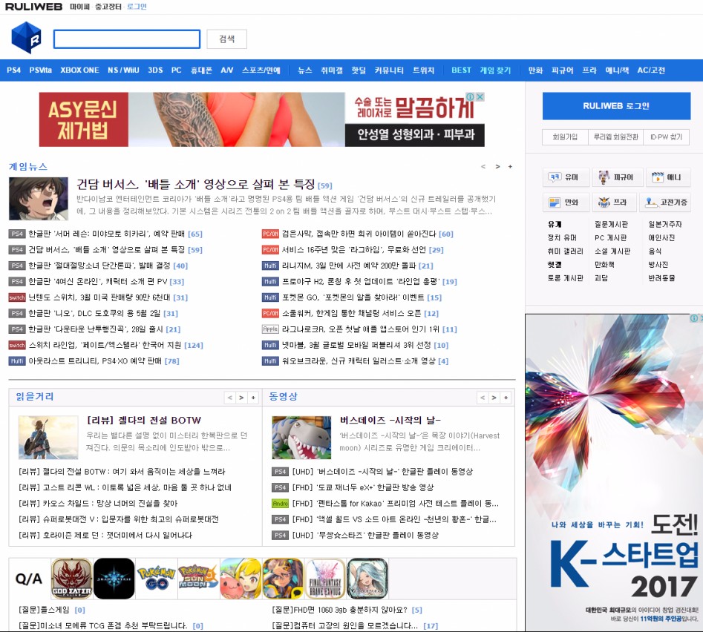Open the Granblue Fantasy character icon

367,579
